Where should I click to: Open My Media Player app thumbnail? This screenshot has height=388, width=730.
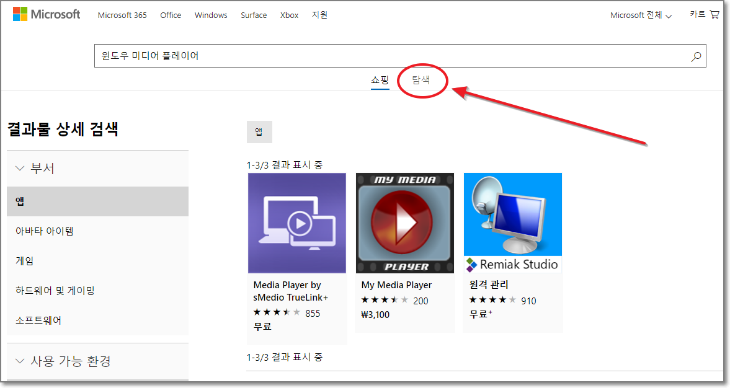click(x=405, y=223)
